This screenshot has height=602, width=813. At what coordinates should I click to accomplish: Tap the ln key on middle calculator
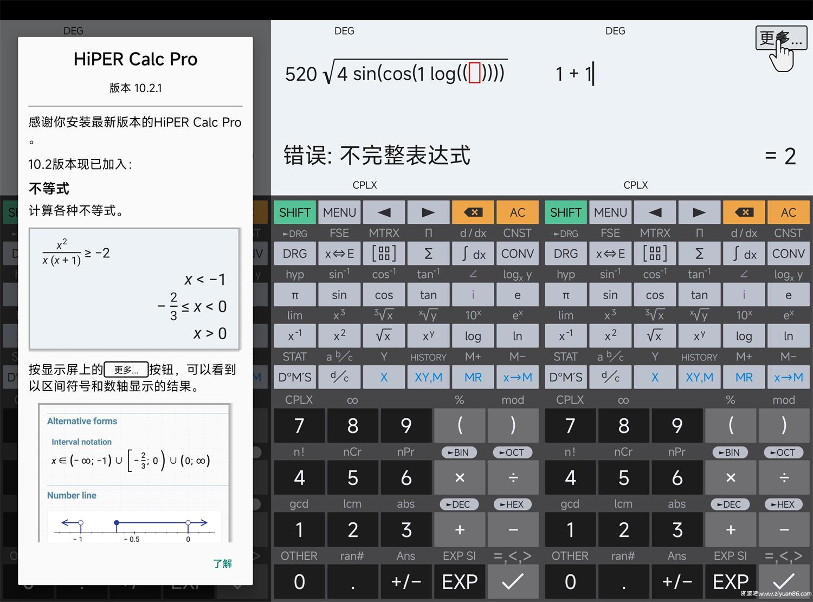518,336
